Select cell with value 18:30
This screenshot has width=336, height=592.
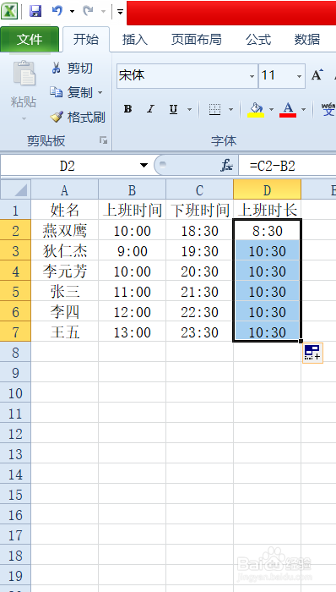[x=199, y=230]
